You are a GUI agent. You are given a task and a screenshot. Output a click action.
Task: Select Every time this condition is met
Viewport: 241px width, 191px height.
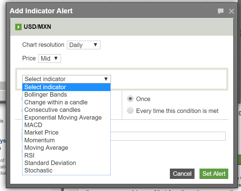[x=130, y=111]
